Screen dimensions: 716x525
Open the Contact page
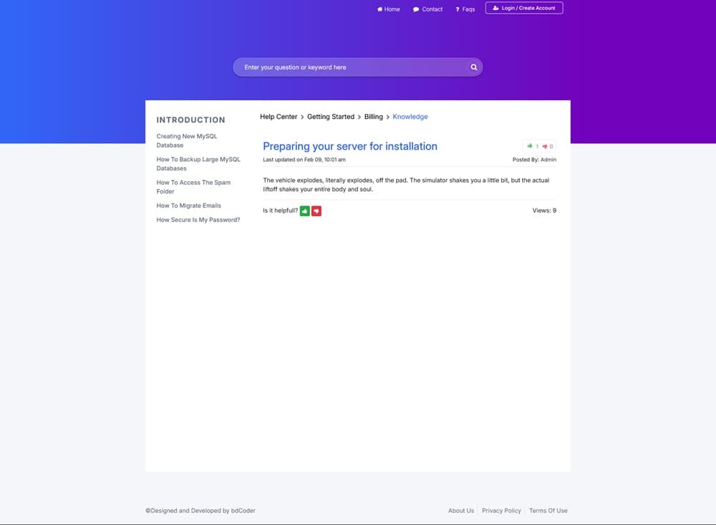click(428, 9)
